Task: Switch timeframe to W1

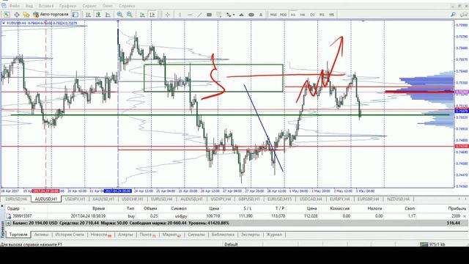Action: [x=322, y=15]
